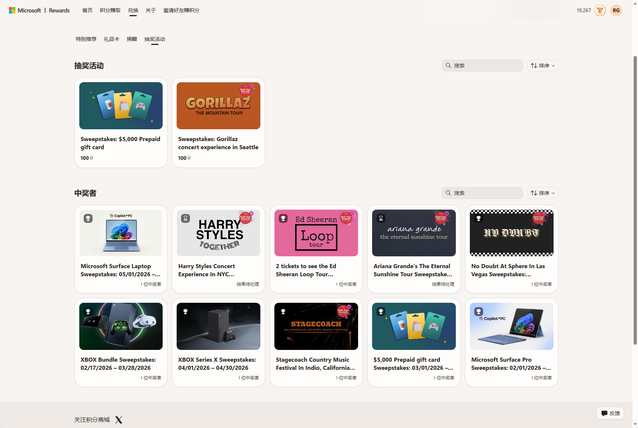
Task: Click trophy badge on $5,000 Prepaid winners card
Action: (x=381, y=312)
